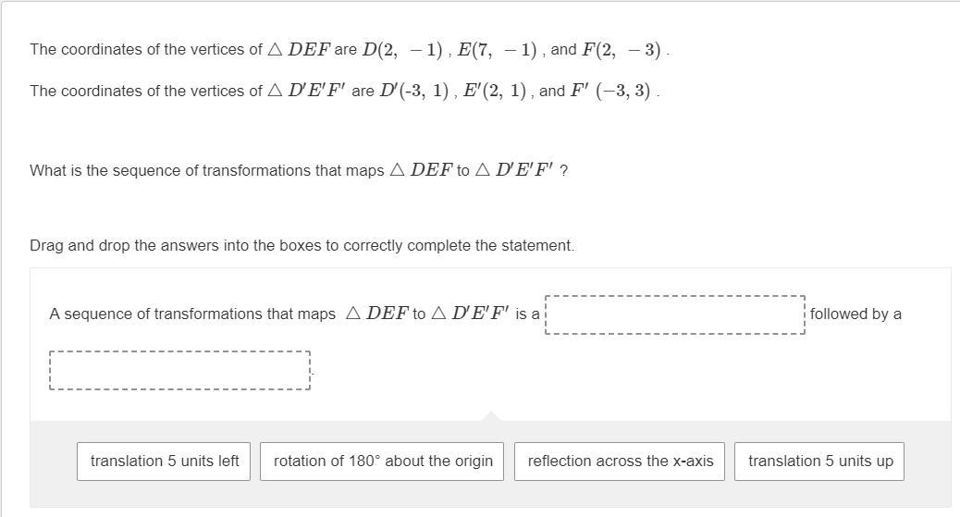
Task: Click the 'A sequence of transformations that maps' statement
Action: click(192, 314)
